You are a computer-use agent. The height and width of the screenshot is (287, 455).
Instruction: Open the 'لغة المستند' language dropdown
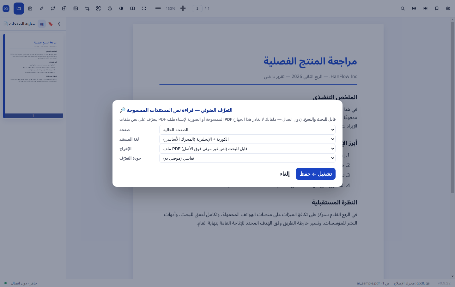click(247, 139)
